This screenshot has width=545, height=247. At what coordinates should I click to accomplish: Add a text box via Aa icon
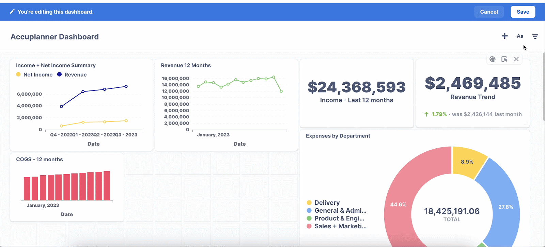coord(520,36)
